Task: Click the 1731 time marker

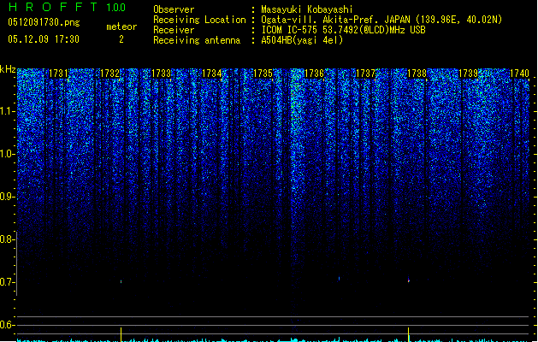Action: (x=58, y=74)
